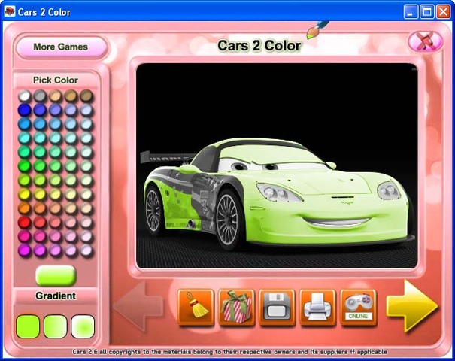Screen dimensions: 455x361
Task: Pick the bright red color swatch
Action: (x=24, y=223)
